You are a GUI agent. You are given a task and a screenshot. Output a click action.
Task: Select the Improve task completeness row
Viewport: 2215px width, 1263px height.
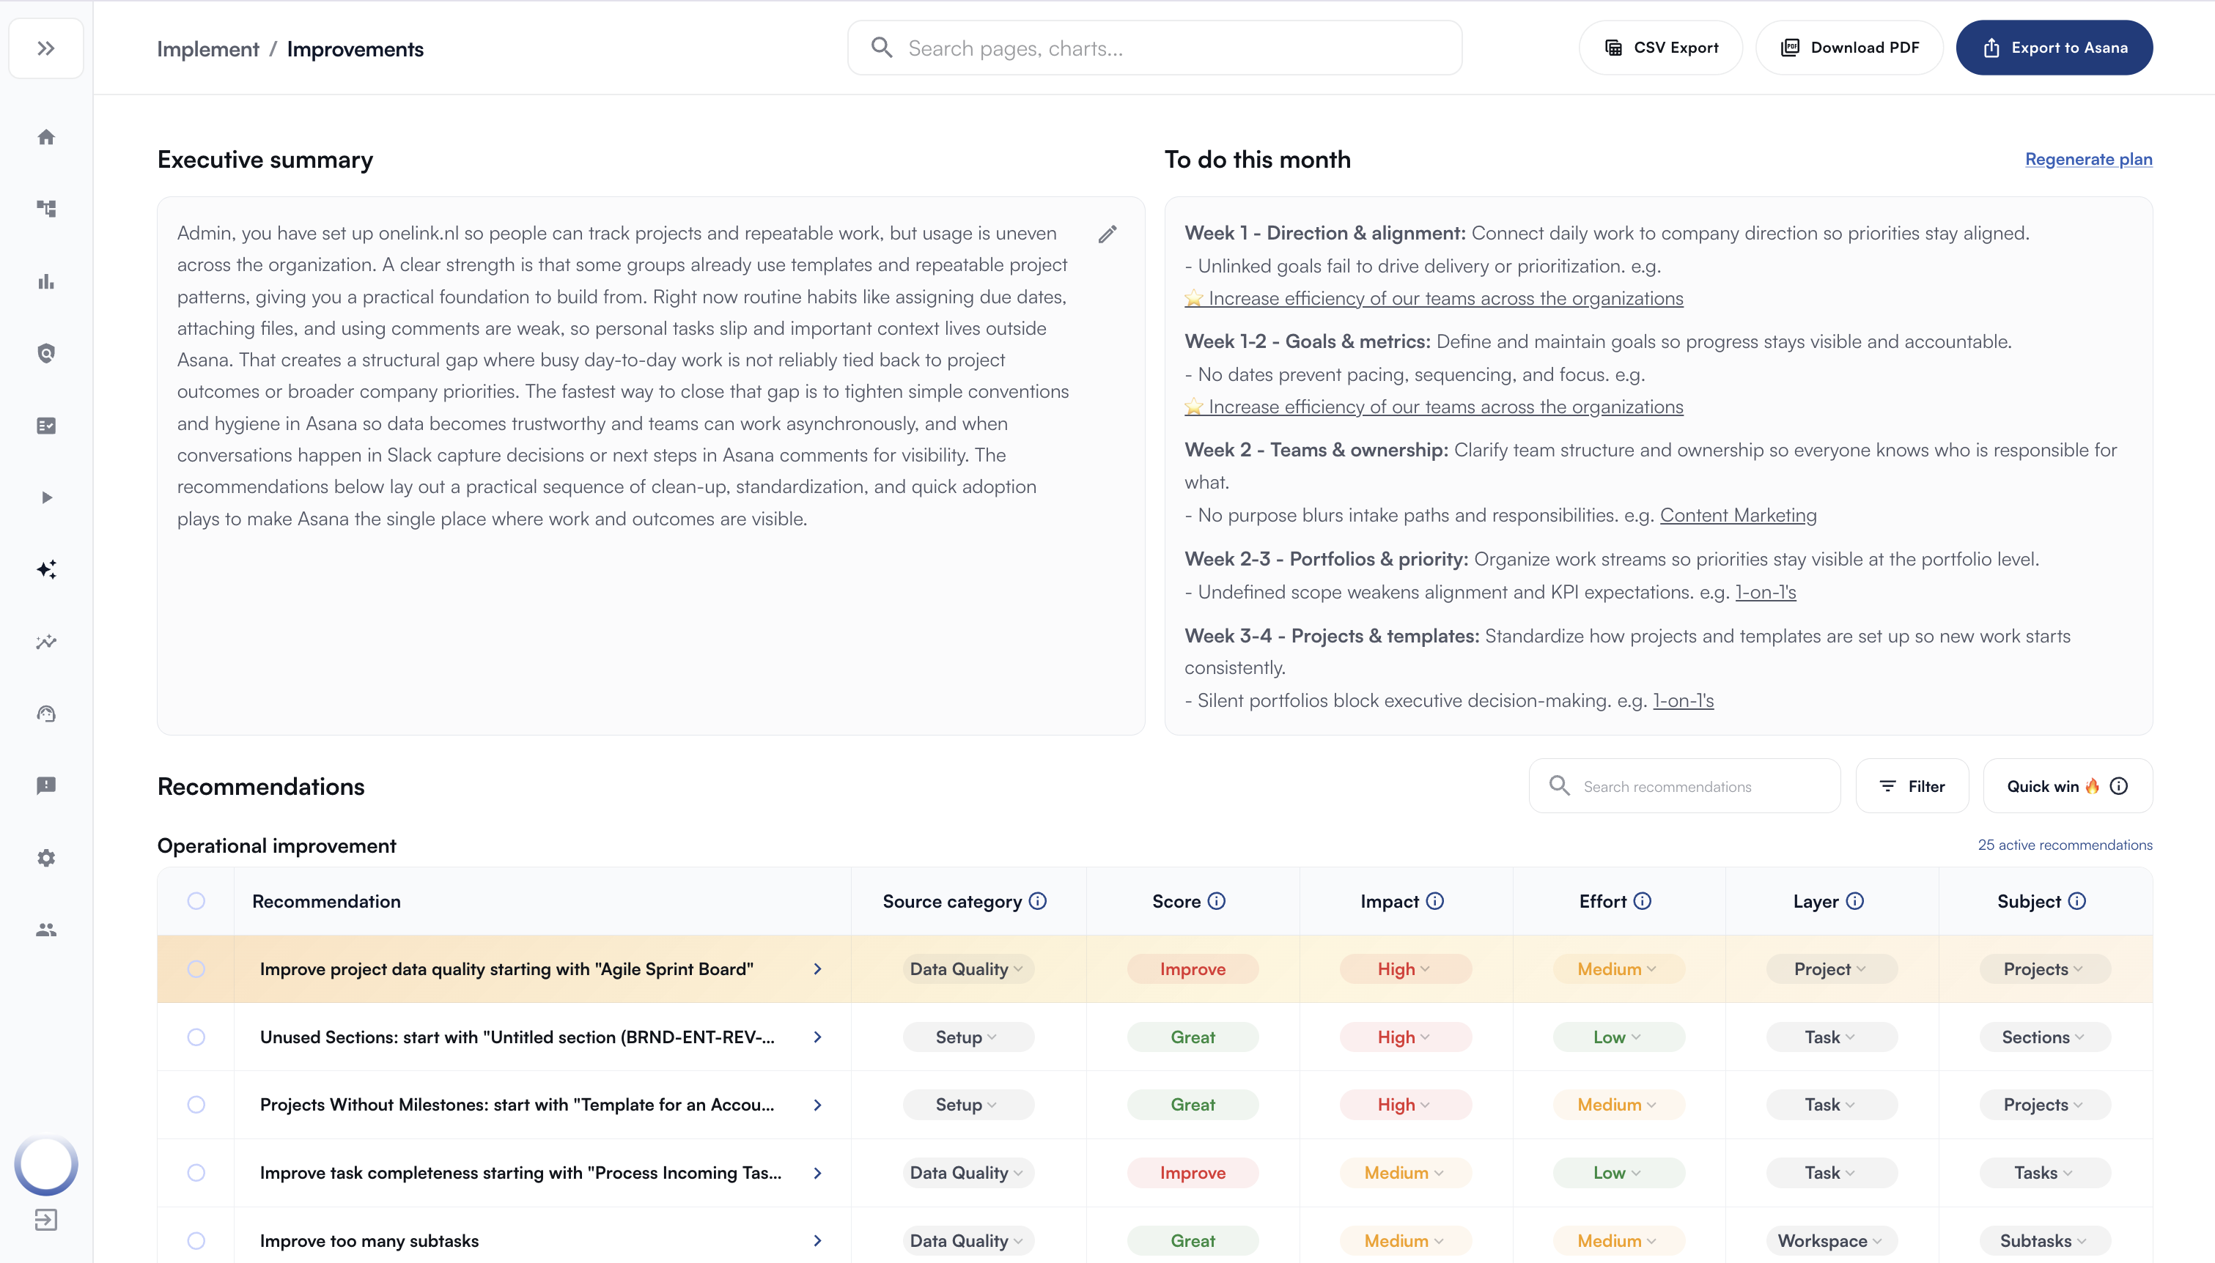pos(196,1173)
